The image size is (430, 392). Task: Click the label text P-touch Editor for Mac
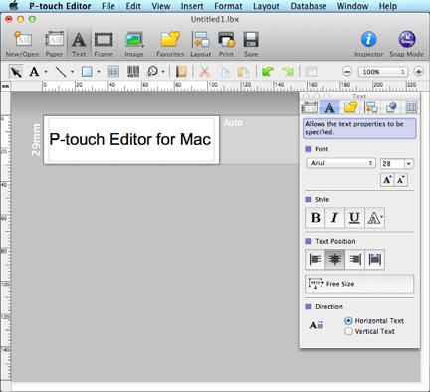click(130, 139)
